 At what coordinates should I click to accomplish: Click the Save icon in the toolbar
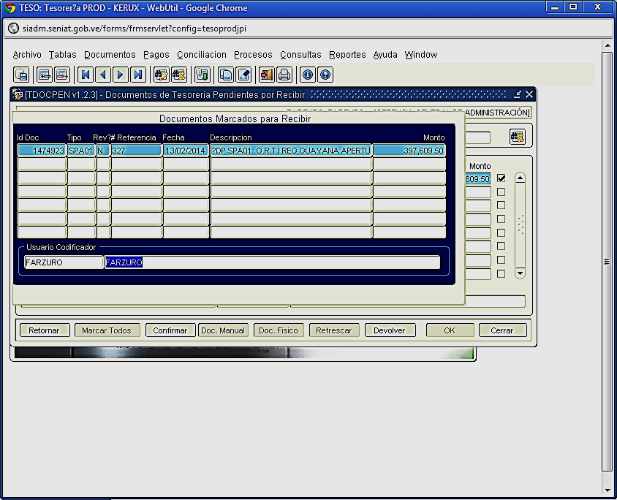[21, 75]
